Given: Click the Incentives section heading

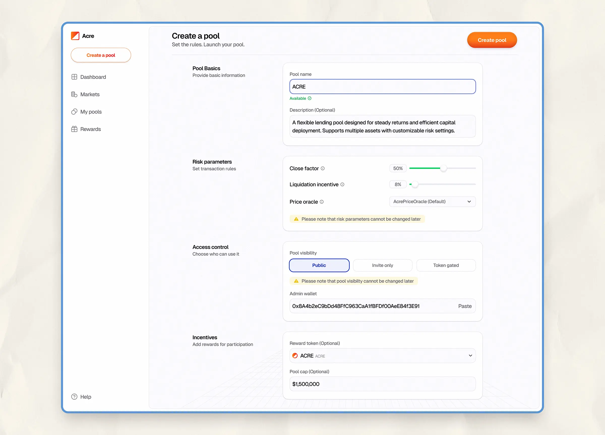Looking at the screenshot, I should 205,337.
